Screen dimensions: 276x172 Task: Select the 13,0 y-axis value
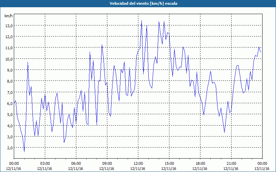(9, 25)
